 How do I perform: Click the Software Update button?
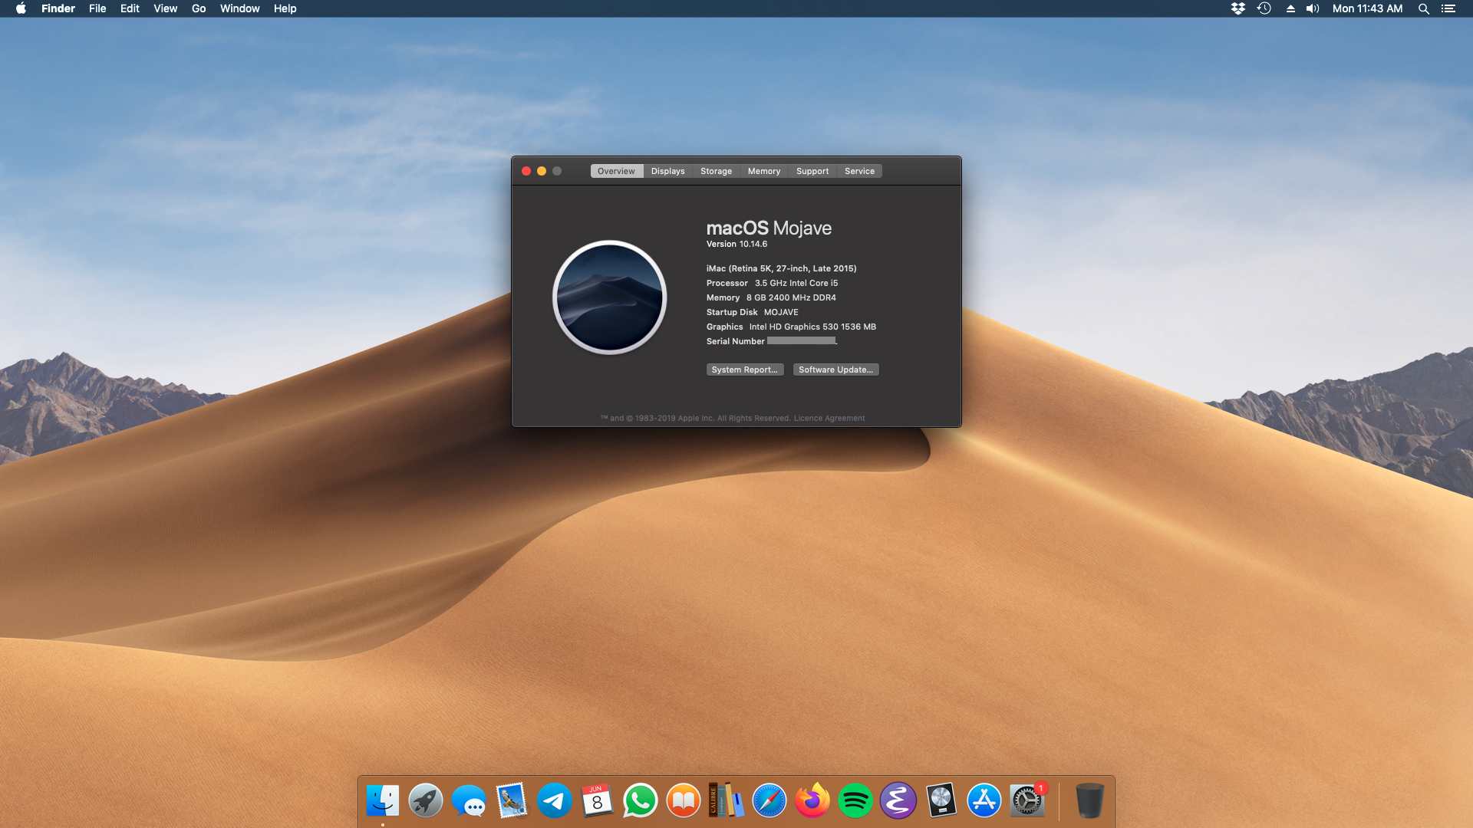(x=835, y=370)
